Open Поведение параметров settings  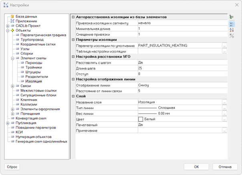[36, 128]
